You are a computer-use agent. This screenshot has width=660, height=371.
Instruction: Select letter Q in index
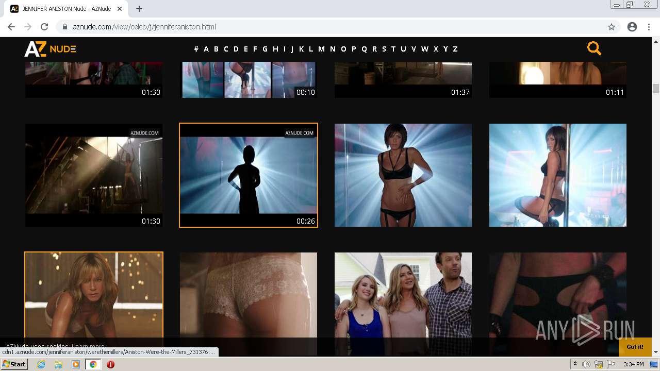[x=364, y=49]
